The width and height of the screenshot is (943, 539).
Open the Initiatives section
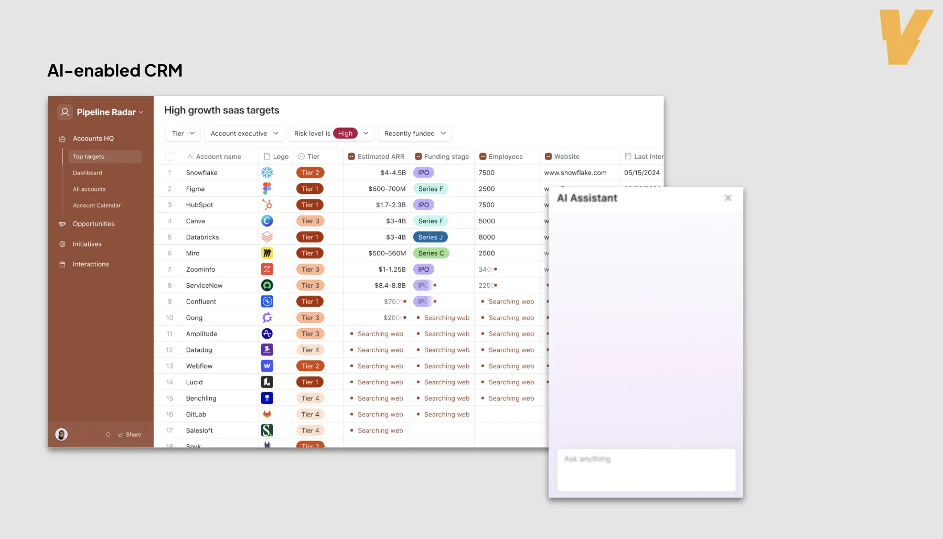pos(87,244)
